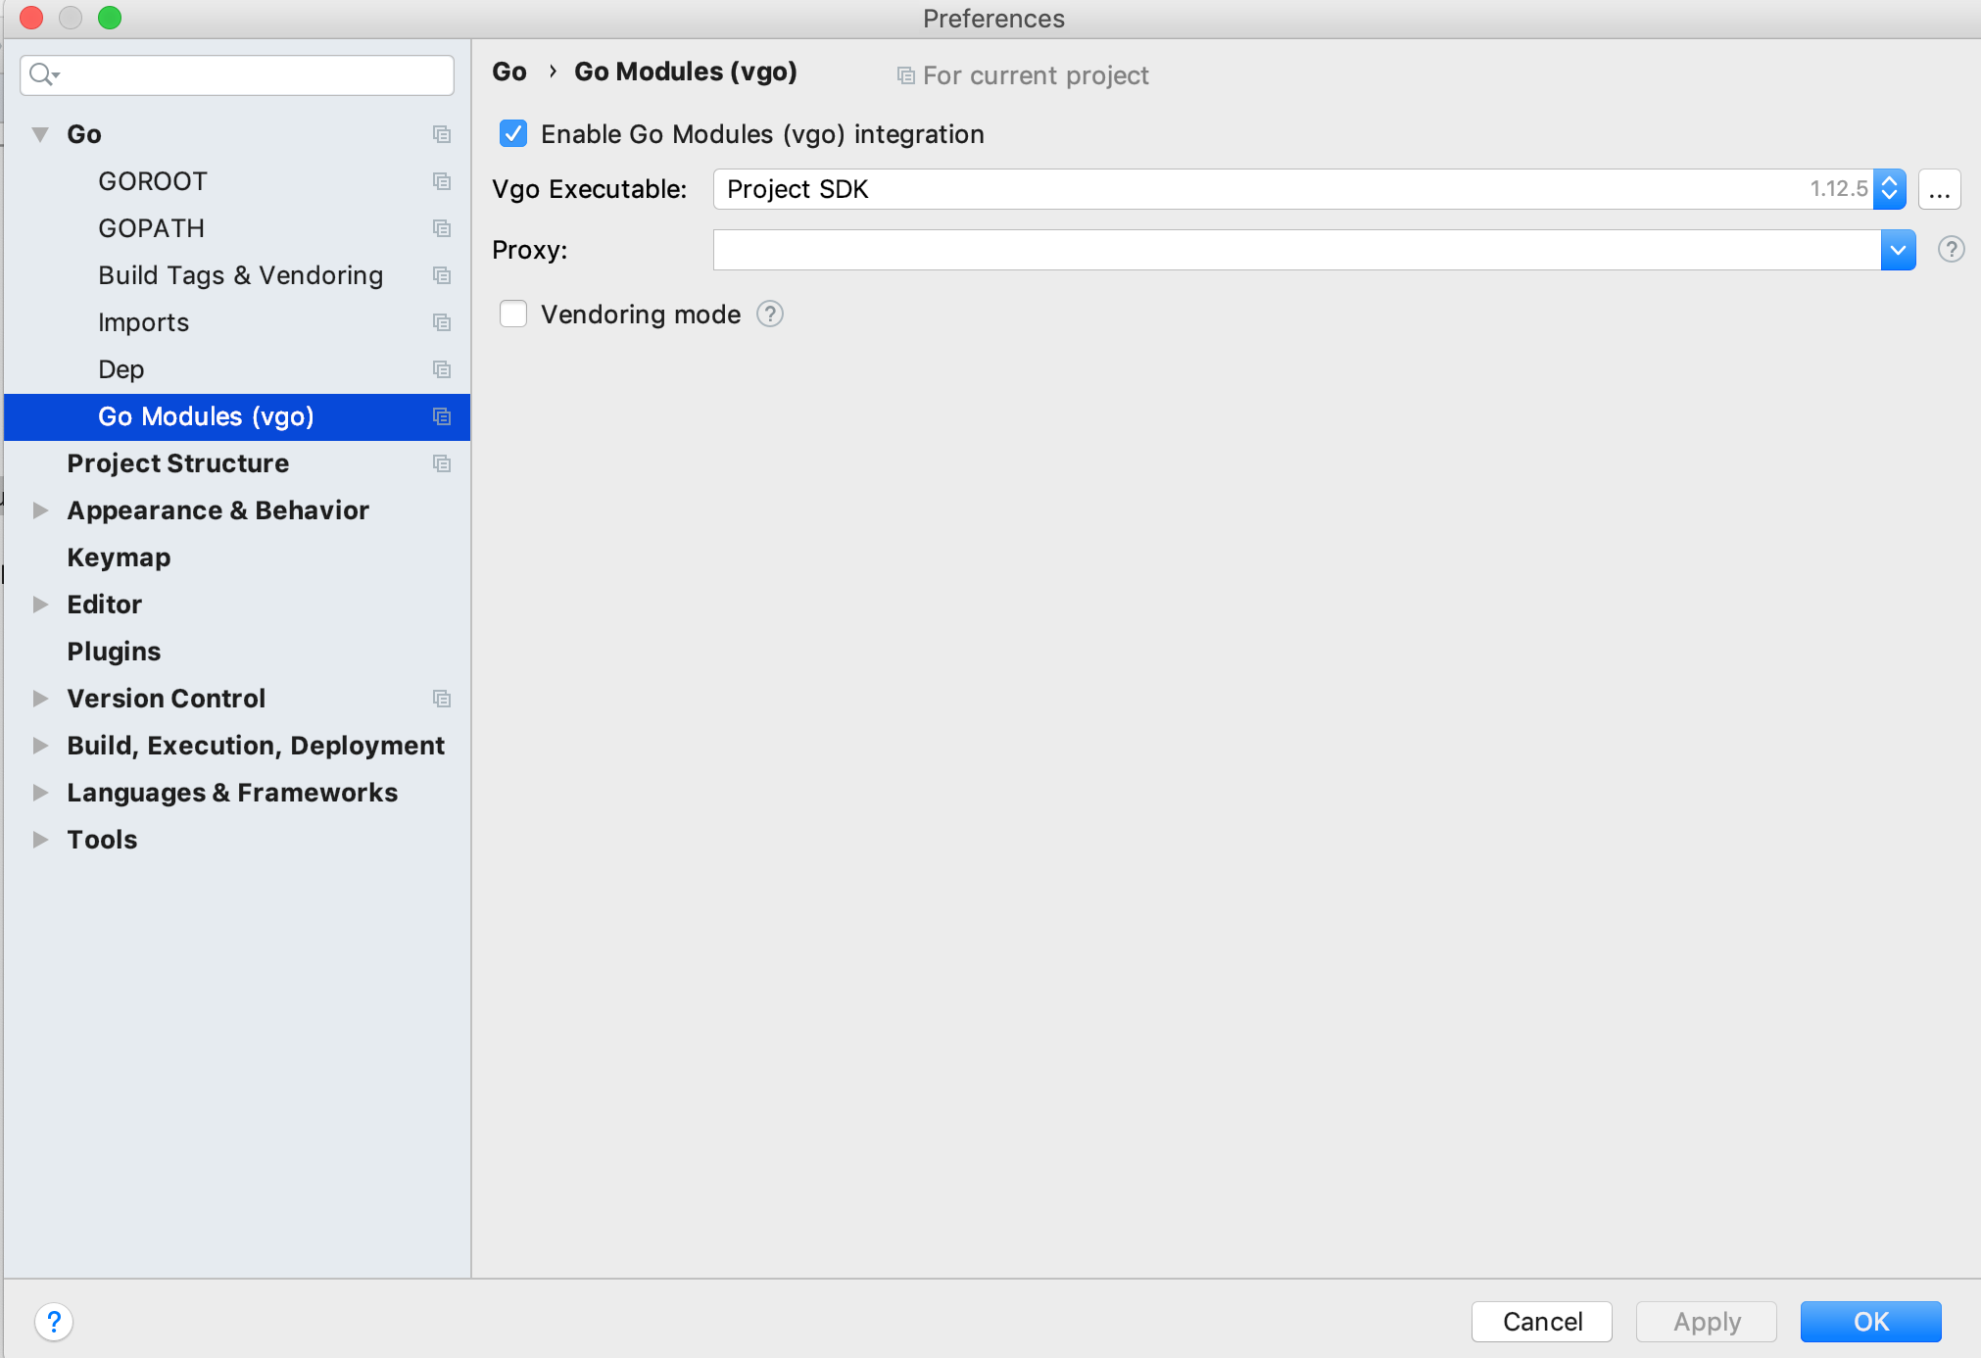Click the 1.12.5 version stepper control
This screenshot has height=1358, width=1981.
1889,189
